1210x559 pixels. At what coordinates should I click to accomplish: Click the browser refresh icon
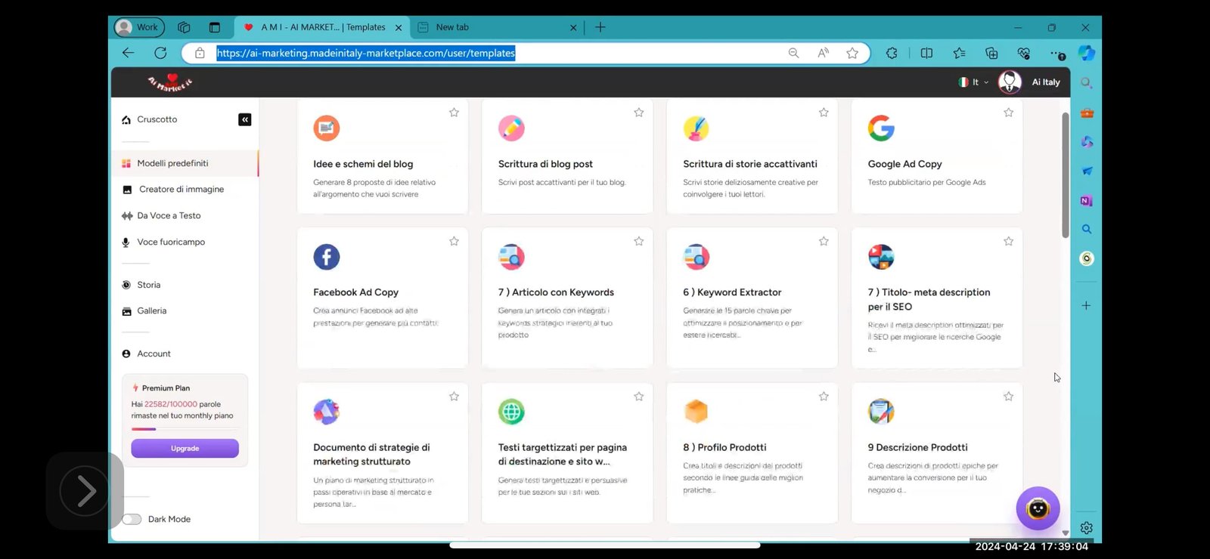coord(160,53)
